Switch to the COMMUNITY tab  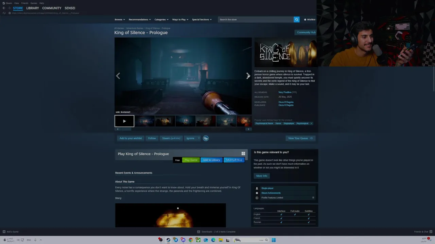(x=52, y=8)
